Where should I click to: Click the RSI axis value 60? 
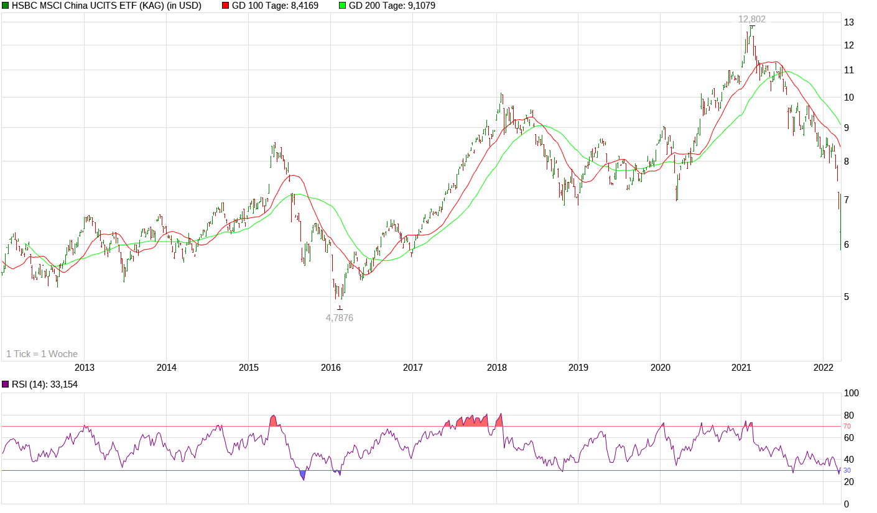tap(848, 438)
